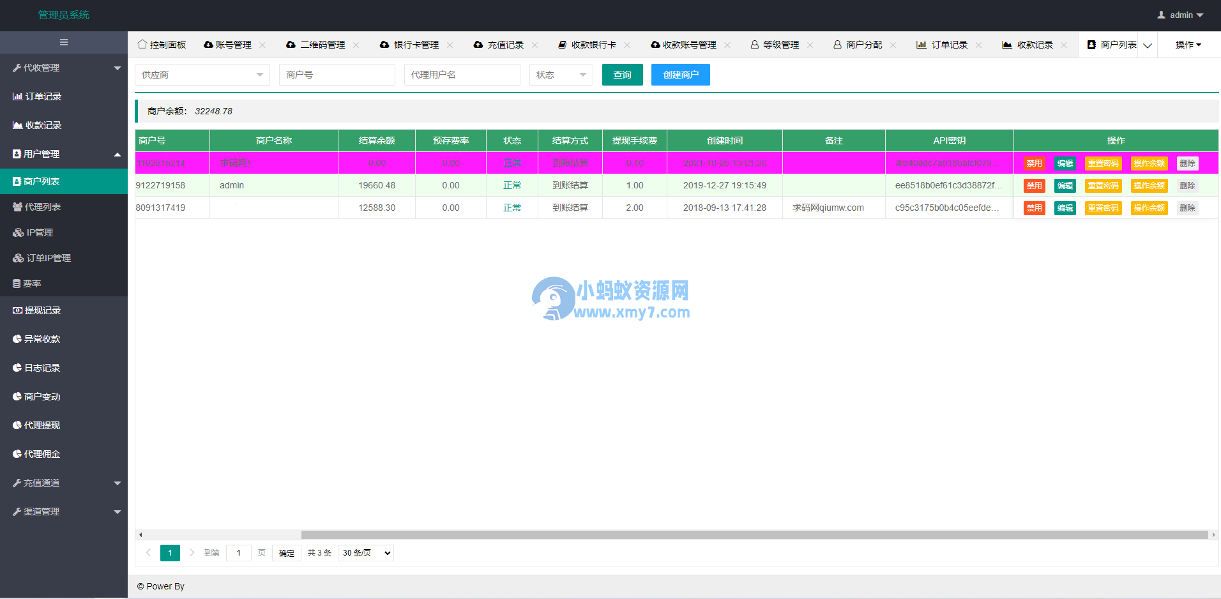Open the 供应商 dropdown
Image resolution: width=1221 pixels, height=599 pixels.
point(202,75)
